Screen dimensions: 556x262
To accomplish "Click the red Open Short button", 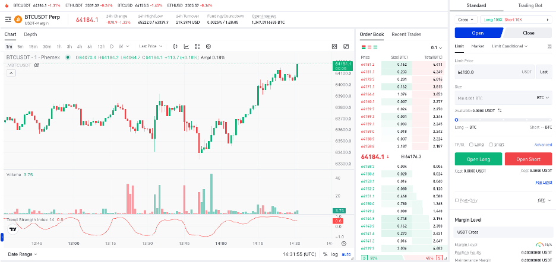I will (x=528, y=159).
